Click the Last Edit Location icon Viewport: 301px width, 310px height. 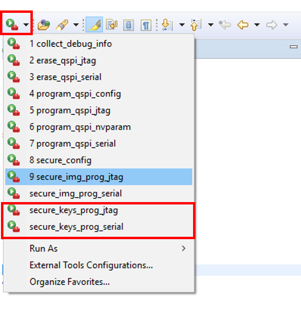[x=224, y=25]
